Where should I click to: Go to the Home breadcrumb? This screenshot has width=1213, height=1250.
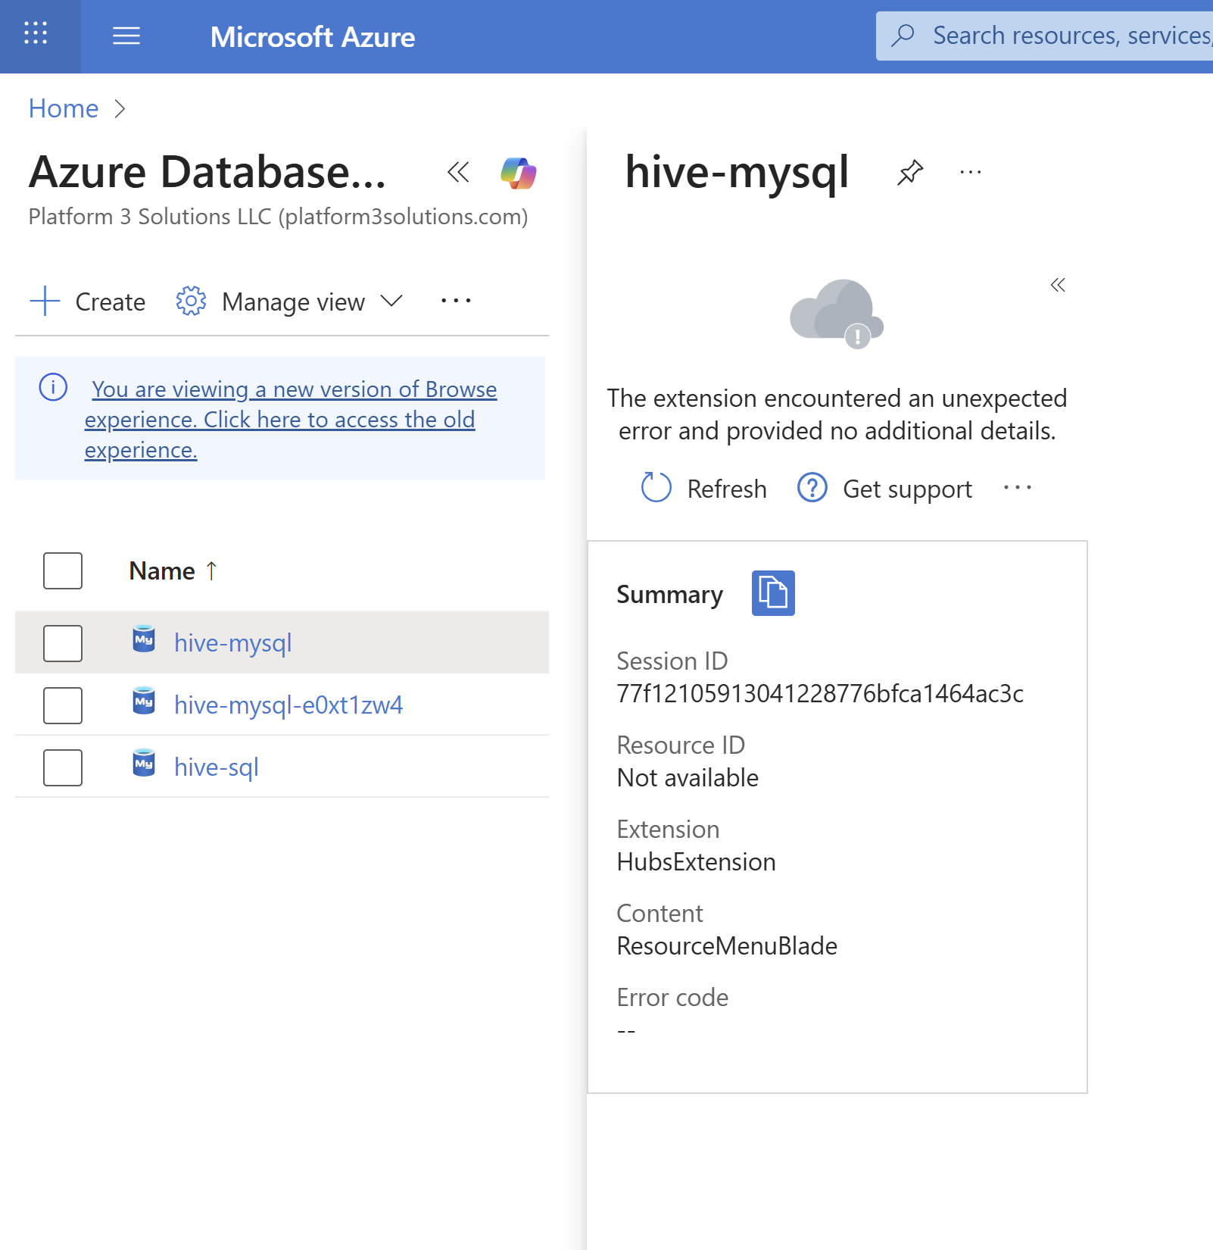pyautogui.click(x=64, y=108)
